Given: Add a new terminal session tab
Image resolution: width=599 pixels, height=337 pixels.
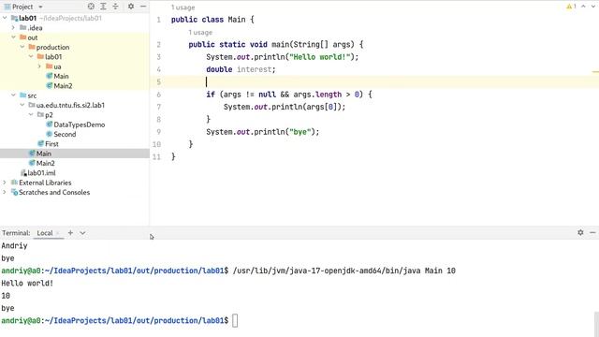Looking at the screenshot, I should coord(70,233).
